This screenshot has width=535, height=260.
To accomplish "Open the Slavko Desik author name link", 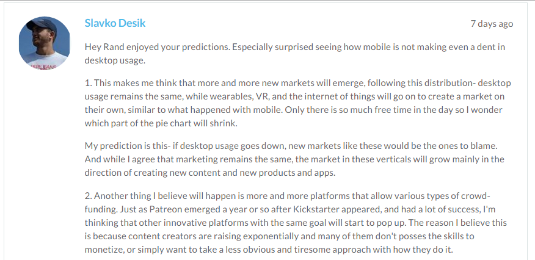I will point(115,24).
